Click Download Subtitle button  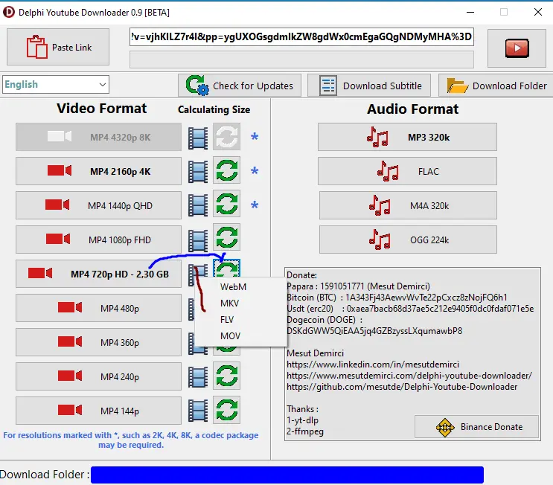[x=369, y=86]
